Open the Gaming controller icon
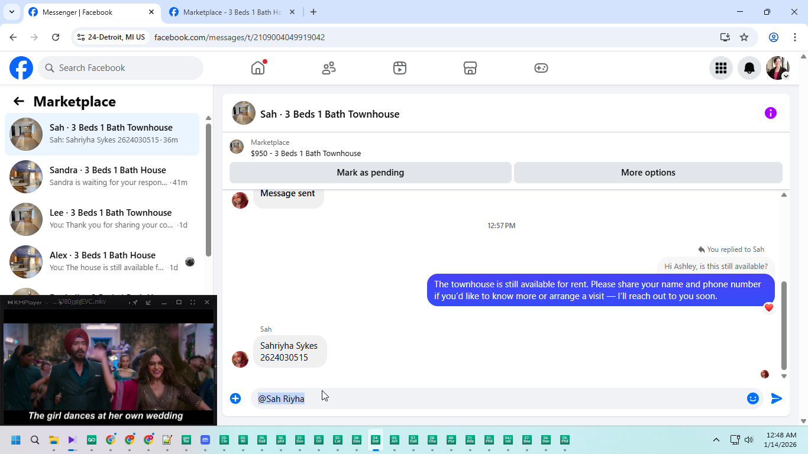The height and width of the screenshot is (454, 808). point(541,68)
